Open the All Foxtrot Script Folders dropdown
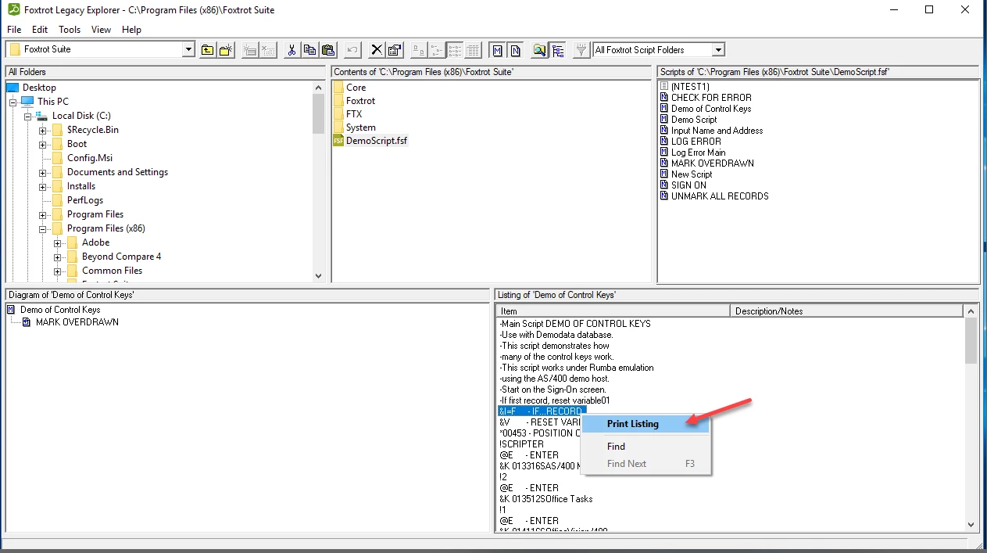The height and width of the screenshot is (553, 987). [x=718, y=50]
